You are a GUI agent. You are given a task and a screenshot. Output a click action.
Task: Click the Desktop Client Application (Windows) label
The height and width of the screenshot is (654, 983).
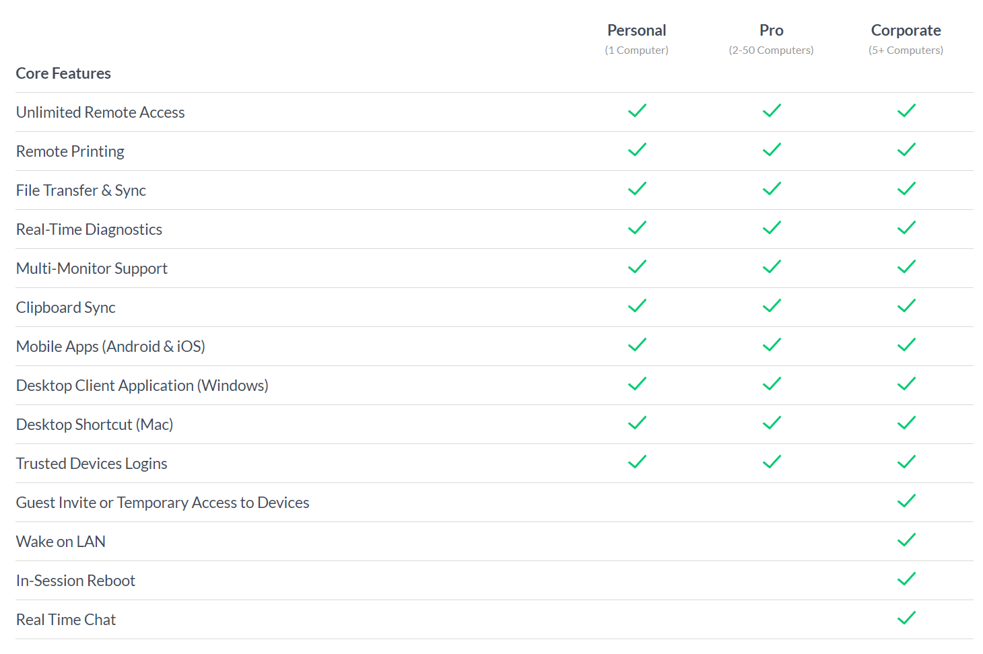pyautogui.click(x=142, y=386)
